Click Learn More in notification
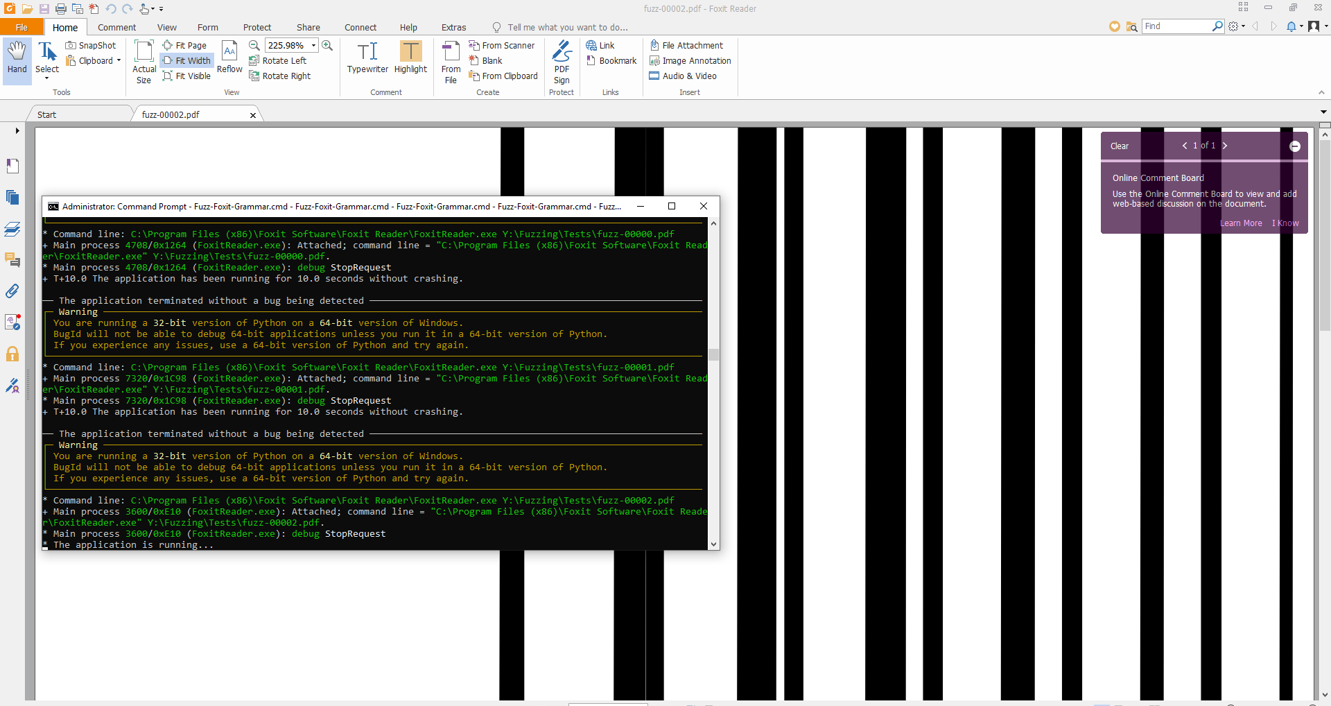 point(1241,223)
